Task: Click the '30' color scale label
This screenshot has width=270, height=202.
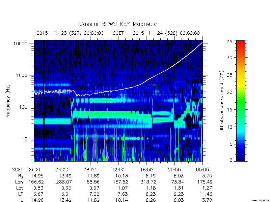Action: pyautogui.click(x=230, y=58)
